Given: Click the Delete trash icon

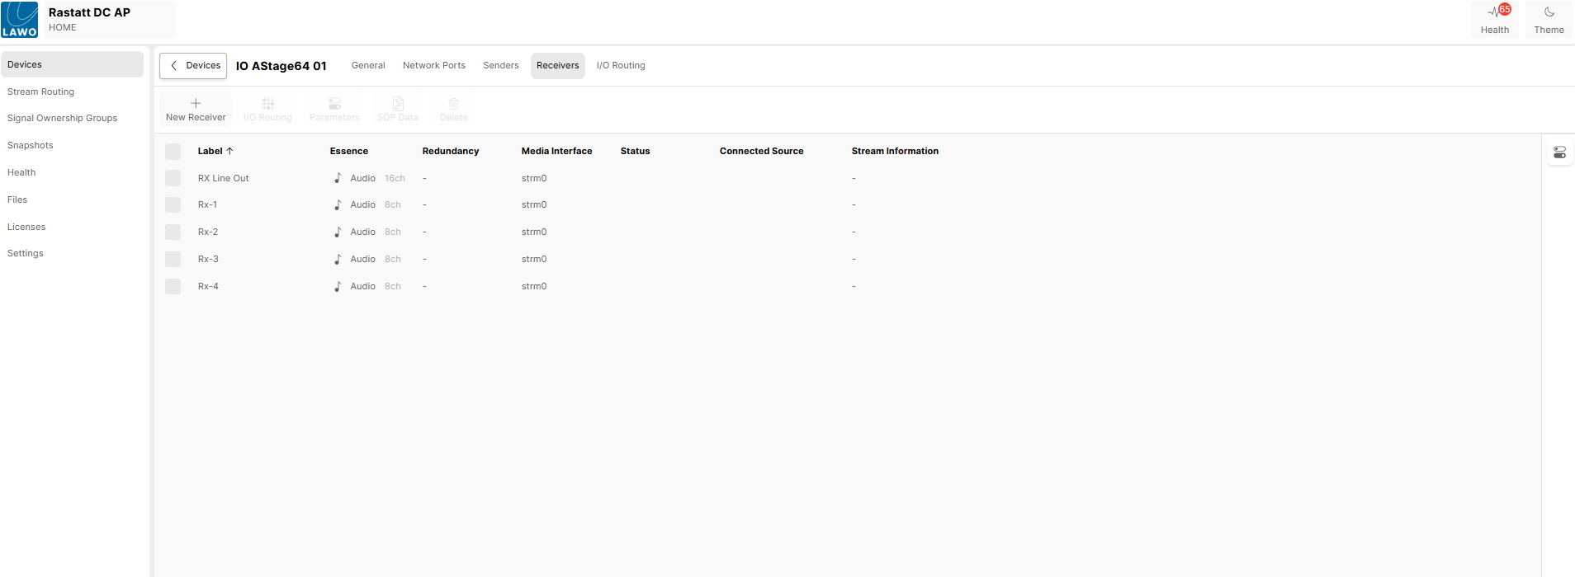Looking at the screenshot, I should (453, 104).
